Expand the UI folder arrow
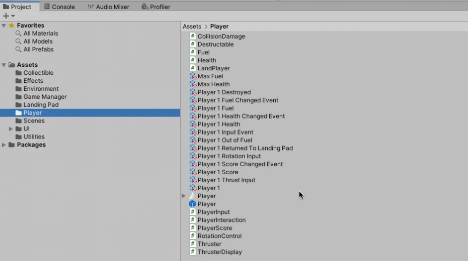 click(11, 129)
